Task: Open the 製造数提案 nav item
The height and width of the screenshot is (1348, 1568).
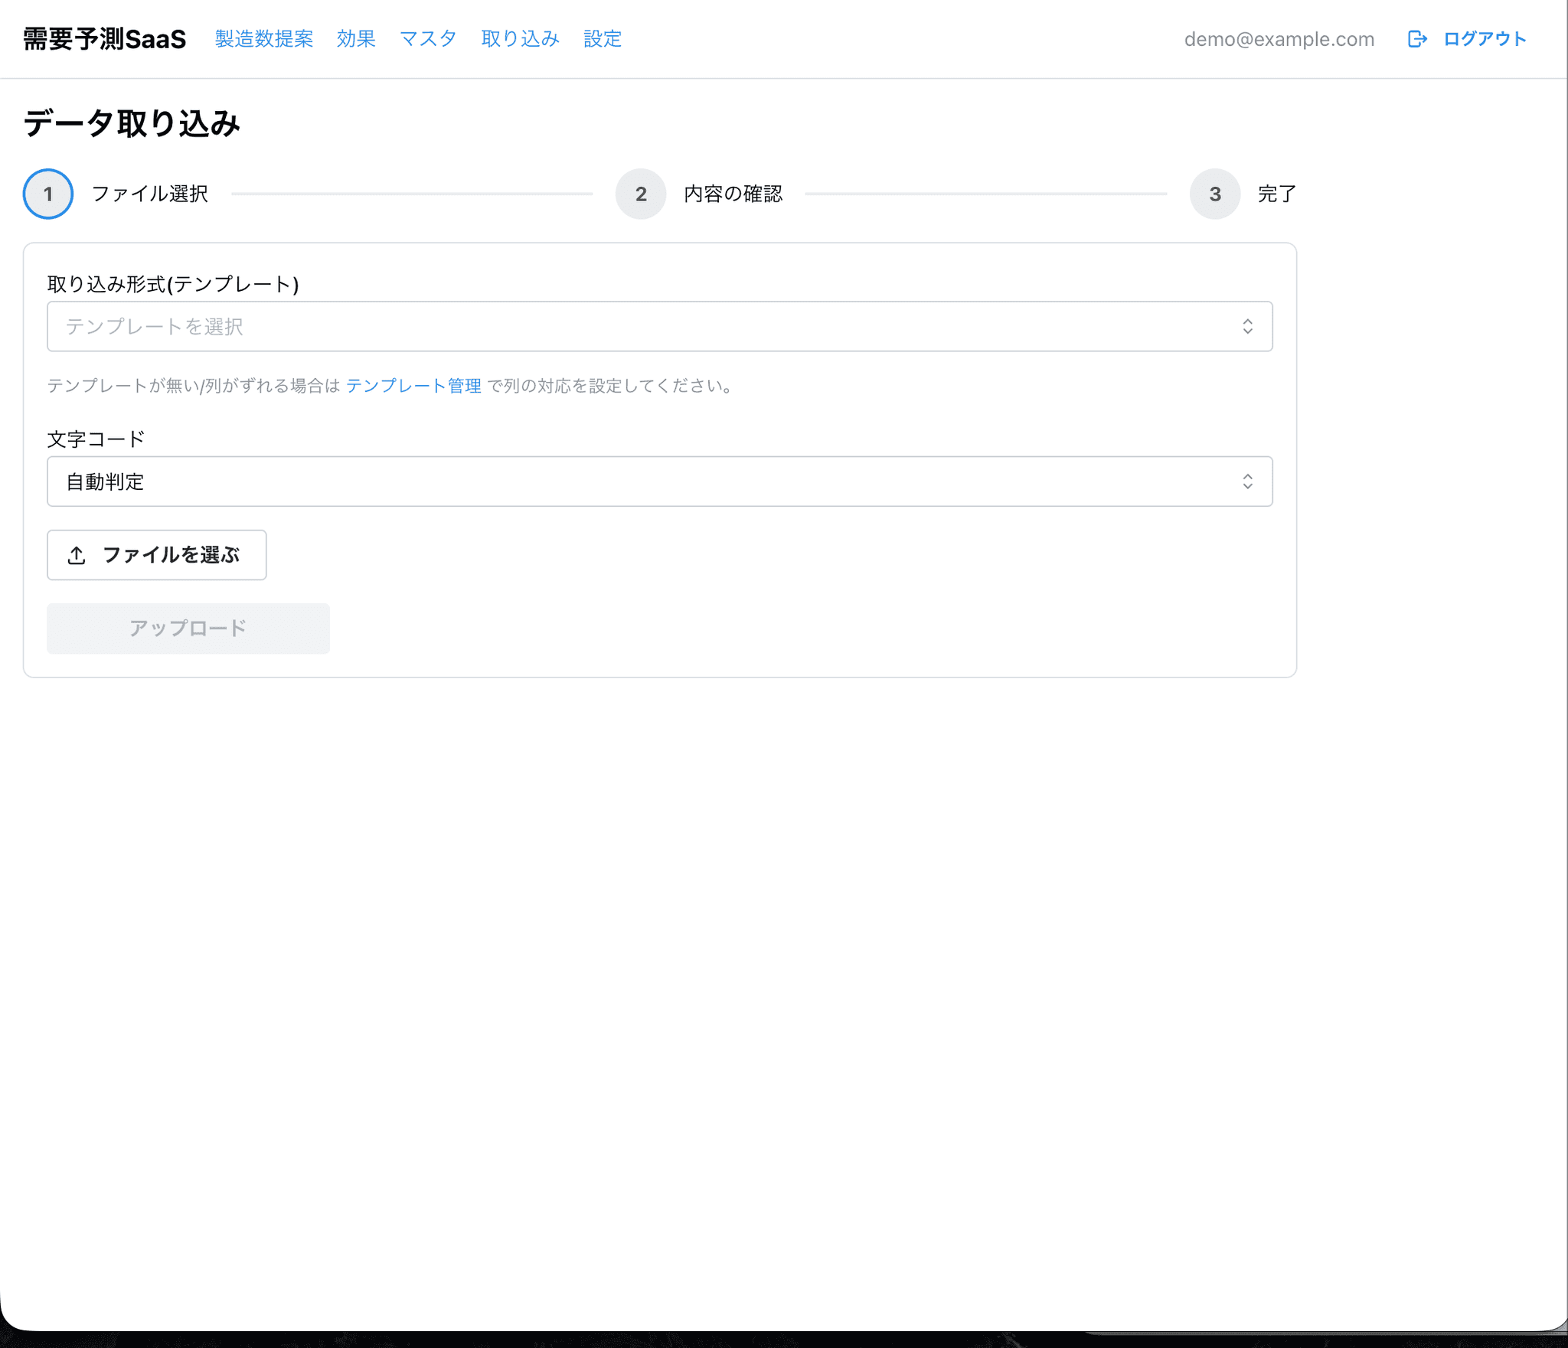Action: point(264,39)
